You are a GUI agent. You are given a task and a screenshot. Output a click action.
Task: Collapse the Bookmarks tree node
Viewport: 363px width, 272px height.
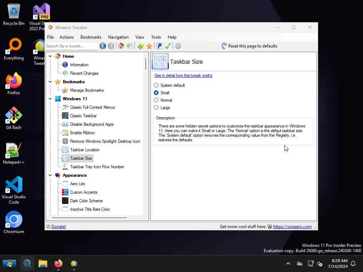pos(50,82)
